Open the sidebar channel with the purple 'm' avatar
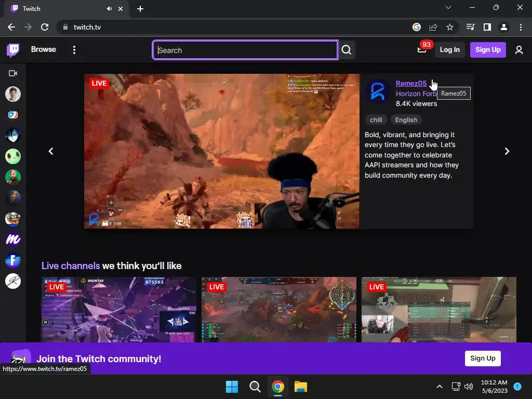The image size is (532, 399). tap(13, 240)
